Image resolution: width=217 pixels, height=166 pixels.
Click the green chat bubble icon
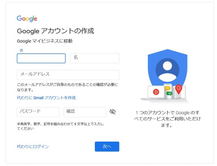point(170,94)
